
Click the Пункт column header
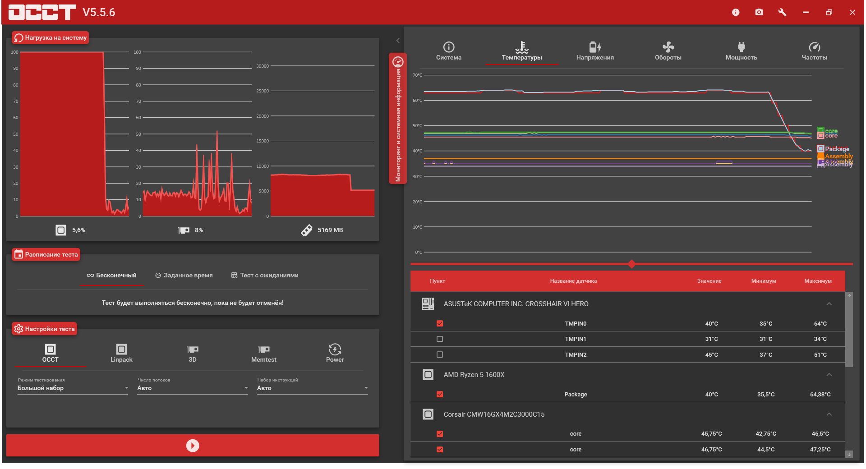click(438, 281)
